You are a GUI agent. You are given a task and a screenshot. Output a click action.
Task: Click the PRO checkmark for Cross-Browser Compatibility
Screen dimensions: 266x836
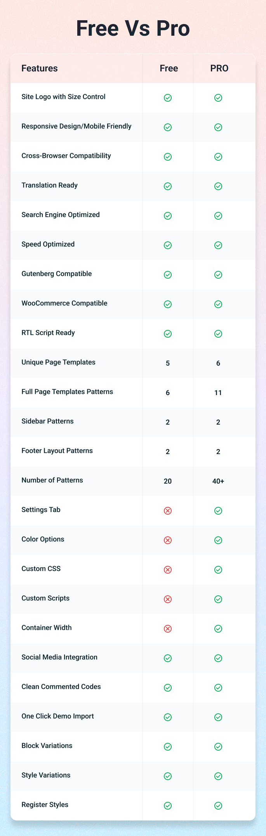pyautogui.click(x=218, y=157)
